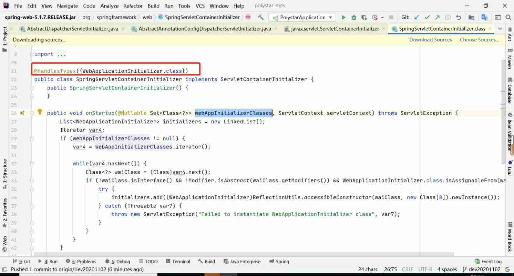The height and width of the screenshot is (276, 514).
Task: Open the Bean Validation tool window
Action: pyautogui.click(x=510, y=132)
